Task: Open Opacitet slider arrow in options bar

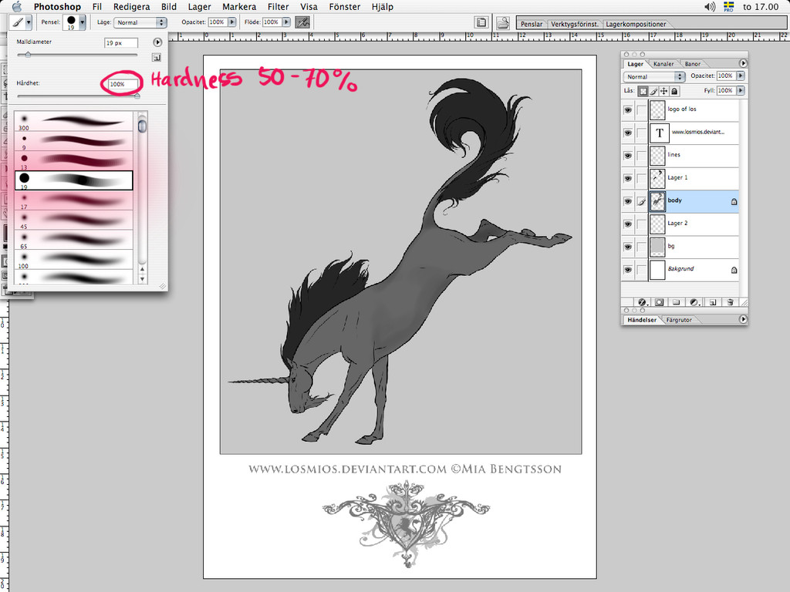Action: tap(232, 22)
